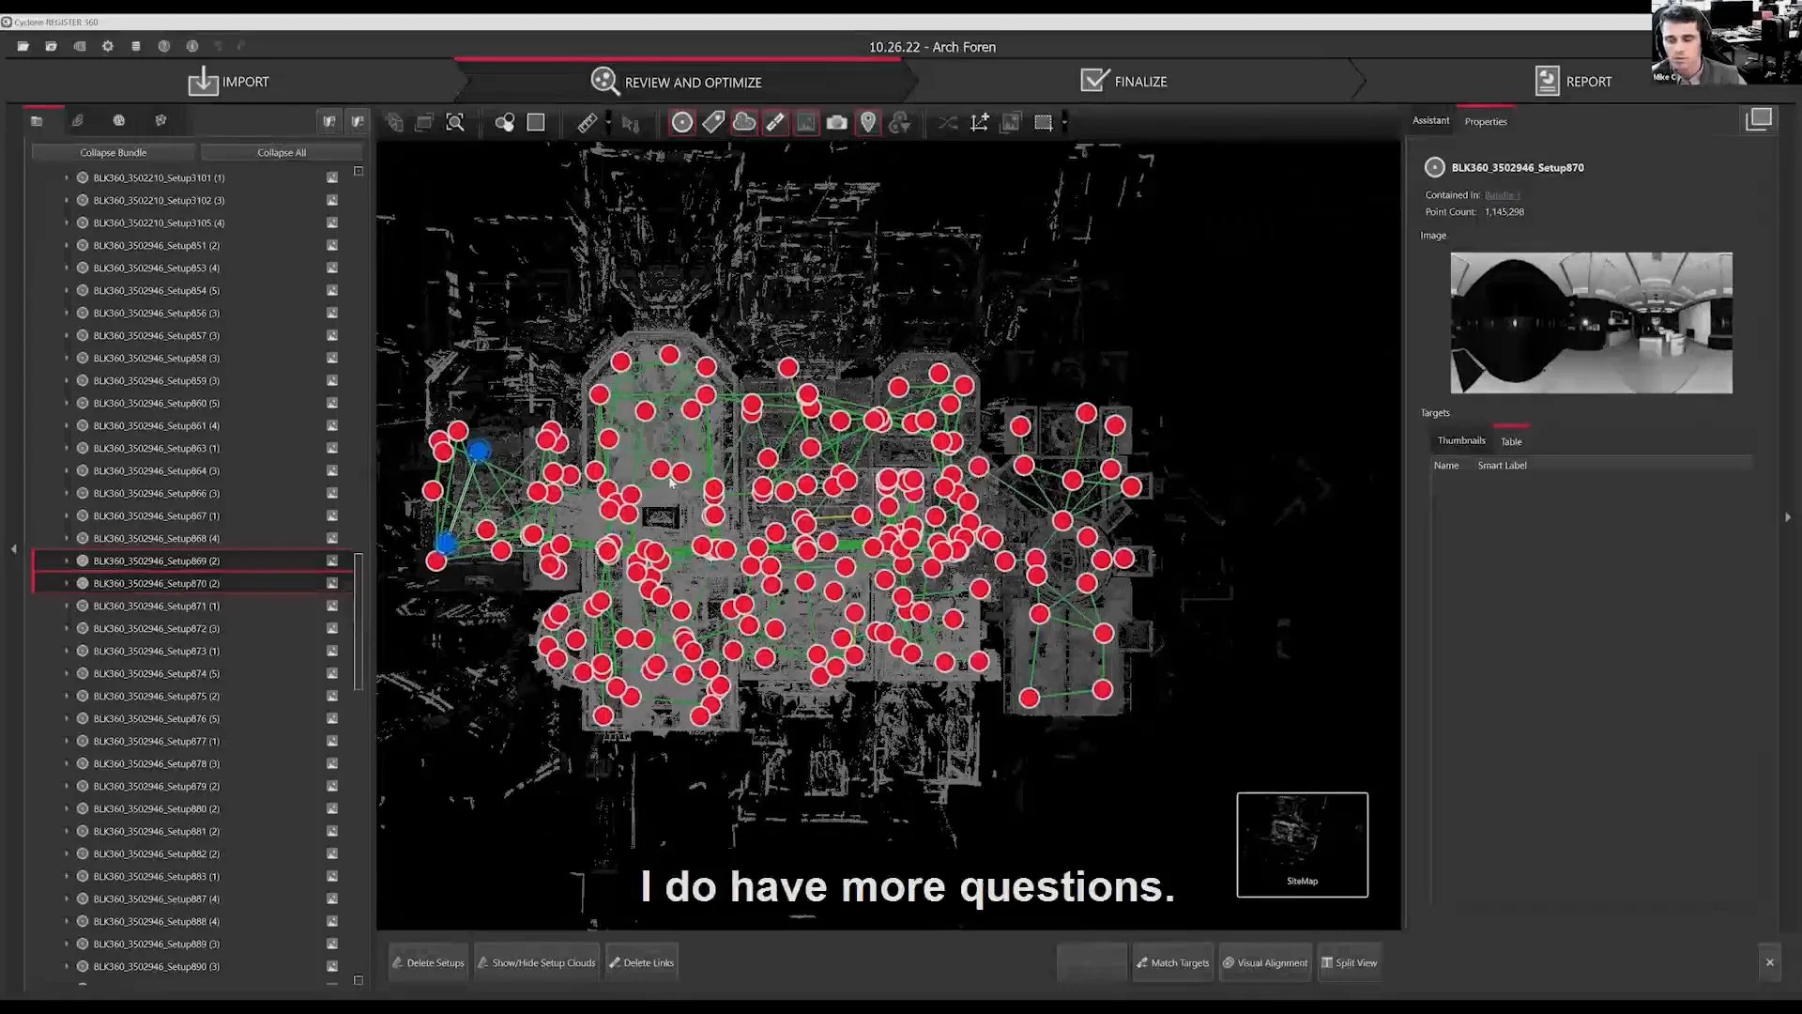The width and height of the screenshot is (1802, 1014).
Task: Toggle the links display icon
Action: [x=775, y=122]
